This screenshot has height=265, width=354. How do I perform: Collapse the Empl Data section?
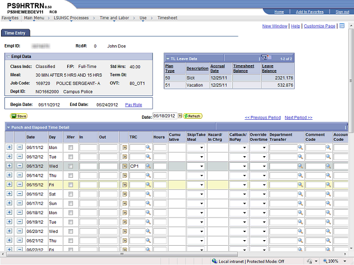8,56
